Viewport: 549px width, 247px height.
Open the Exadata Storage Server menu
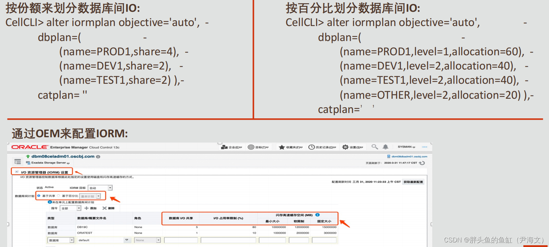tap(50, 163)
